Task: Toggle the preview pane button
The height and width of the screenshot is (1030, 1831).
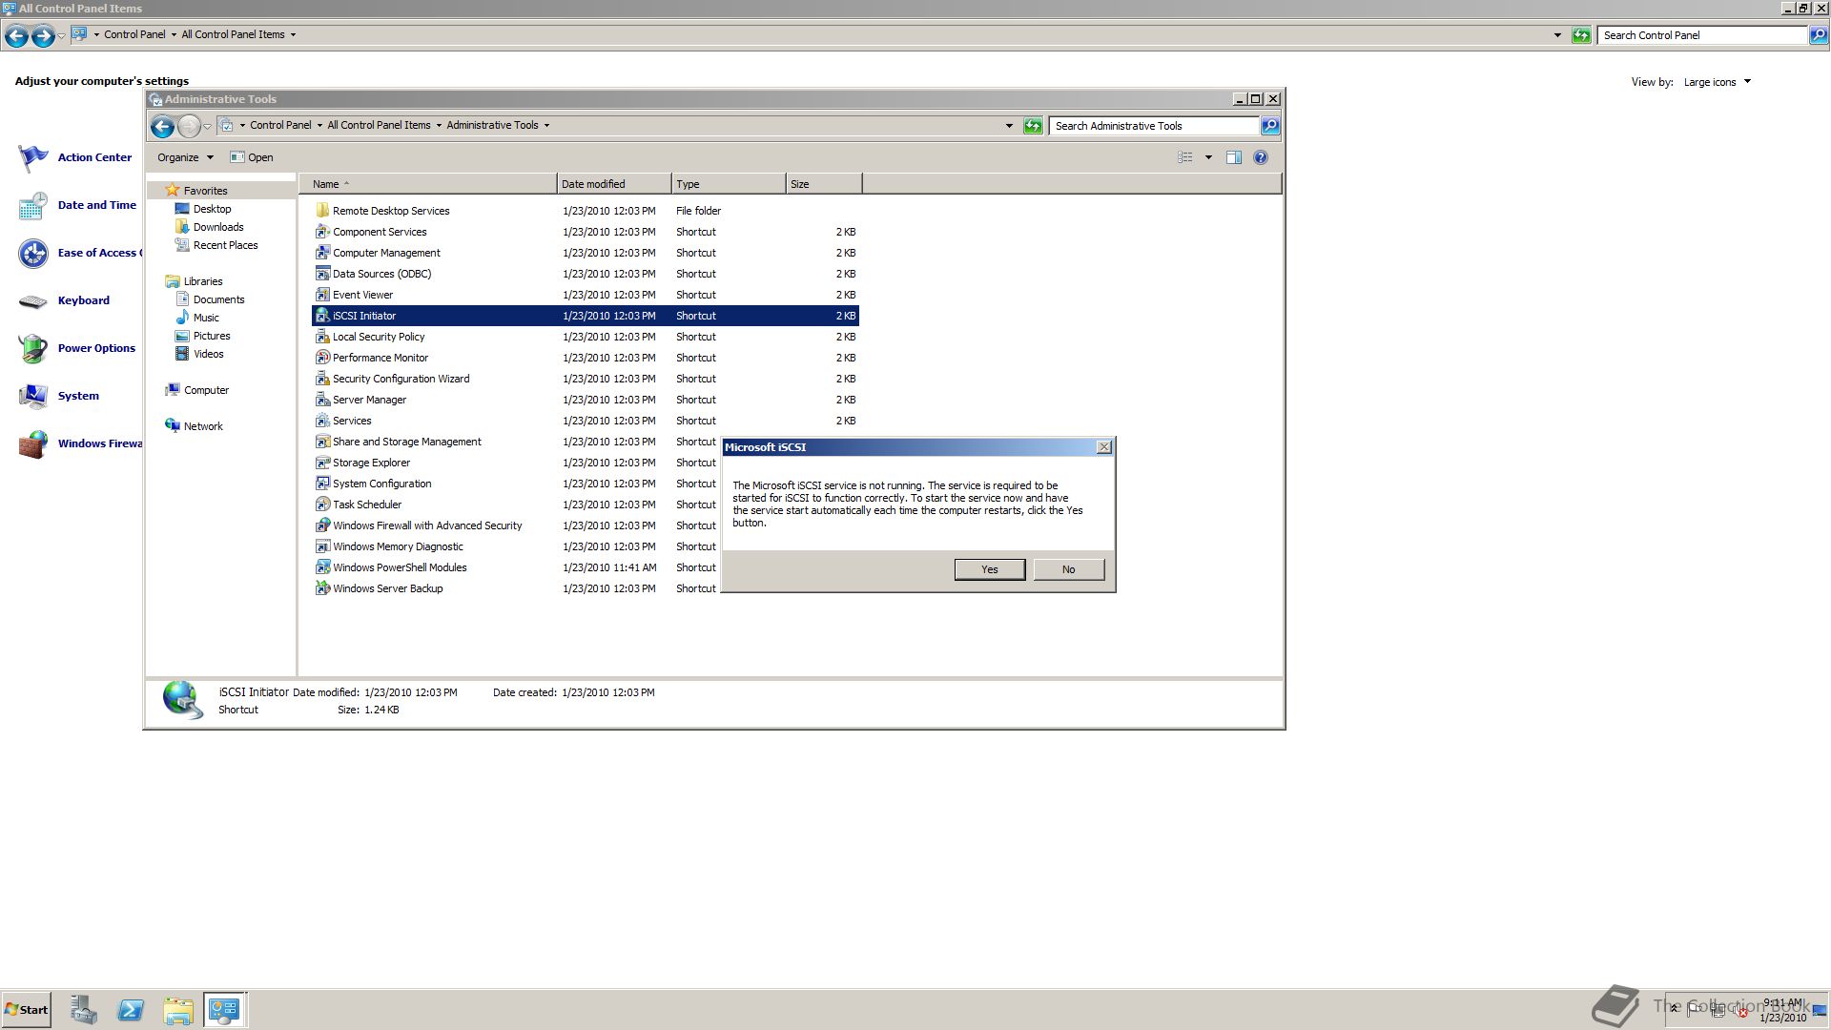Action: [x=1233, y=157]
